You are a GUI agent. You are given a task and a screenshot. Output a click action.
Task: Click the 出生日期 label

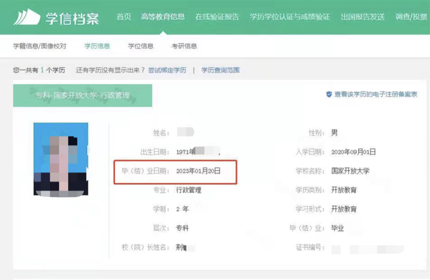[x=155, y=152]
